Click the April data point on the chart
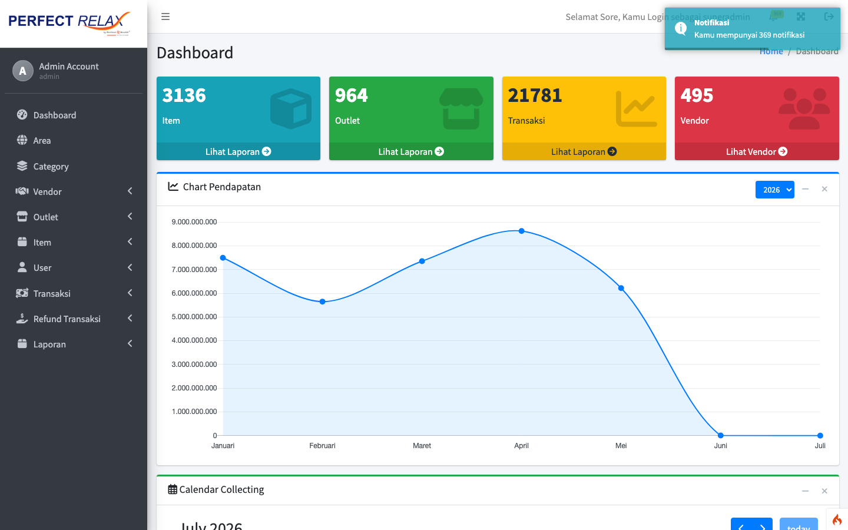 tap(522, 231)
